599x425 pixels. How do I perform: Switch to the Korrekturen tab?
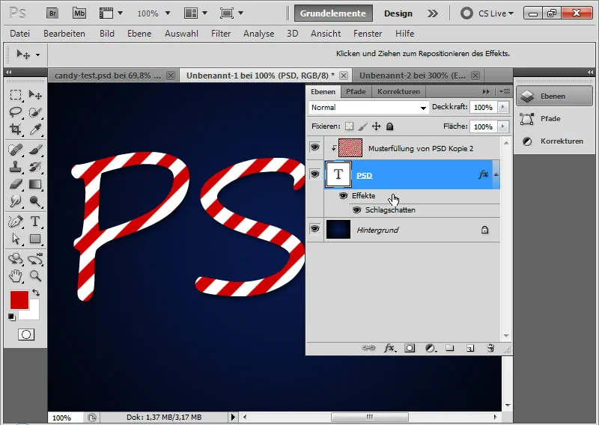coord(398,91)
